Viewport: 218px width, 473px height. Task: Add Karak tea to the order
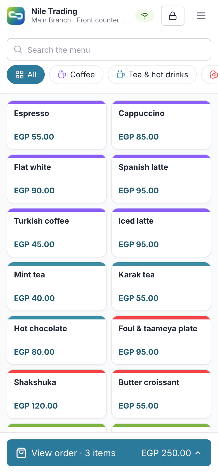161,286
